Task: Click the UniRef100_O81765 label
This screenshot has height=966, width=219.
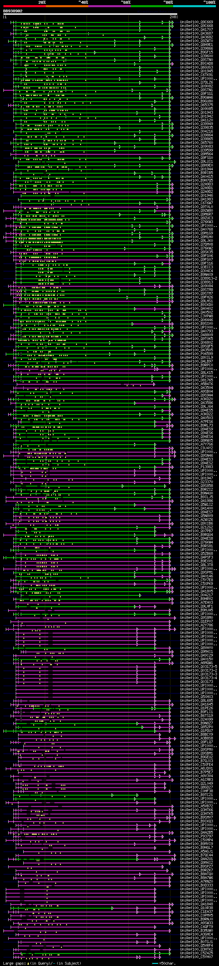Action: click(x=196, y=380)
